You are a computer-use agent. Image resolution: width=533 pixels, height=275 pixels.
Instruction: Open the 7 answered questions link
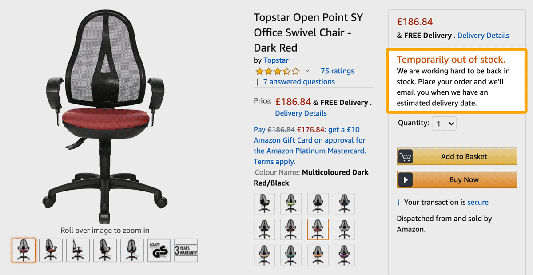pos(299,82)
